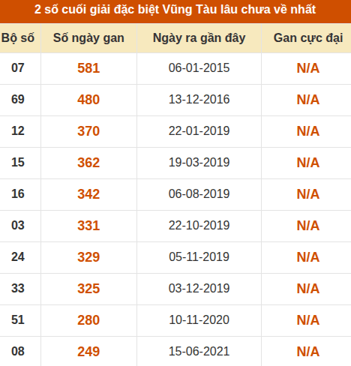This screenshot has width=351, height=366.
Task: Click the 581 days value
Action: [x=88, y=68]
